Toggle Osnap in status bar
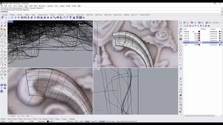This screenshot has height=125, width=223. [87, 122]
